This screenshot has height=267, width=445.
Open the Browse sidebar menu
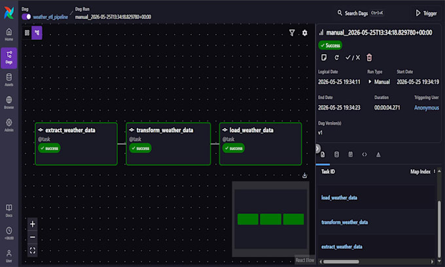click(x=9, y=102)
